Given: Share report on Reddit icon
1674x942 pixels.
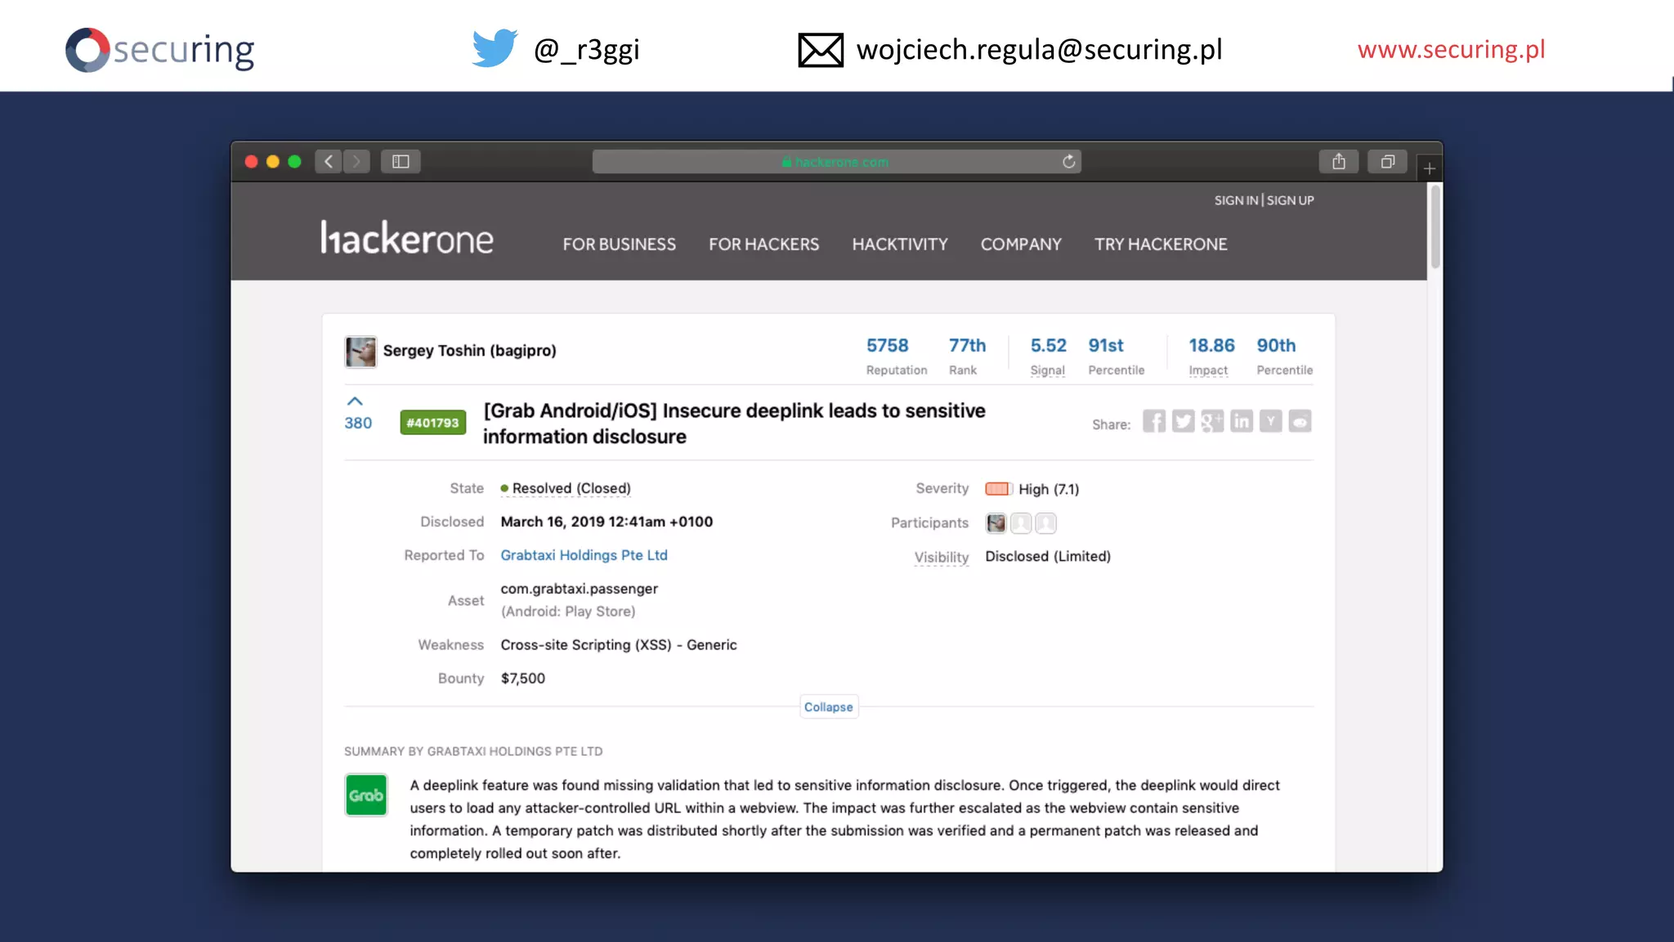Looking at the screenshot, I should pos(1300,421).
